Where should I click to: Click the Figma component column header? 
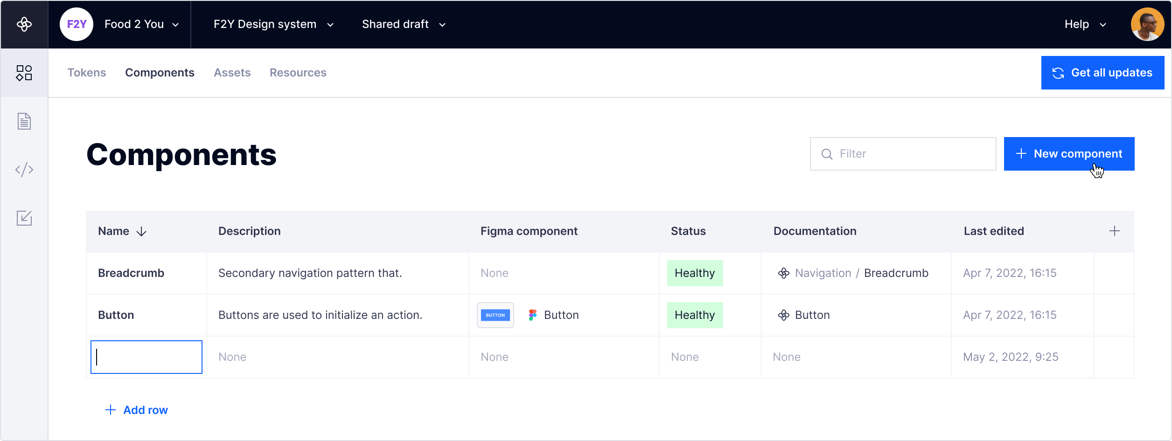[x=529, y=231]
